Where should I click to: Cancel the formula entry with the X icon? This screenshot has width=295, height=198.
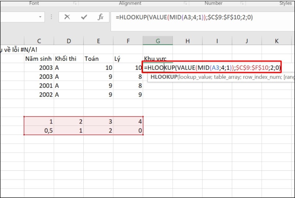67,17
